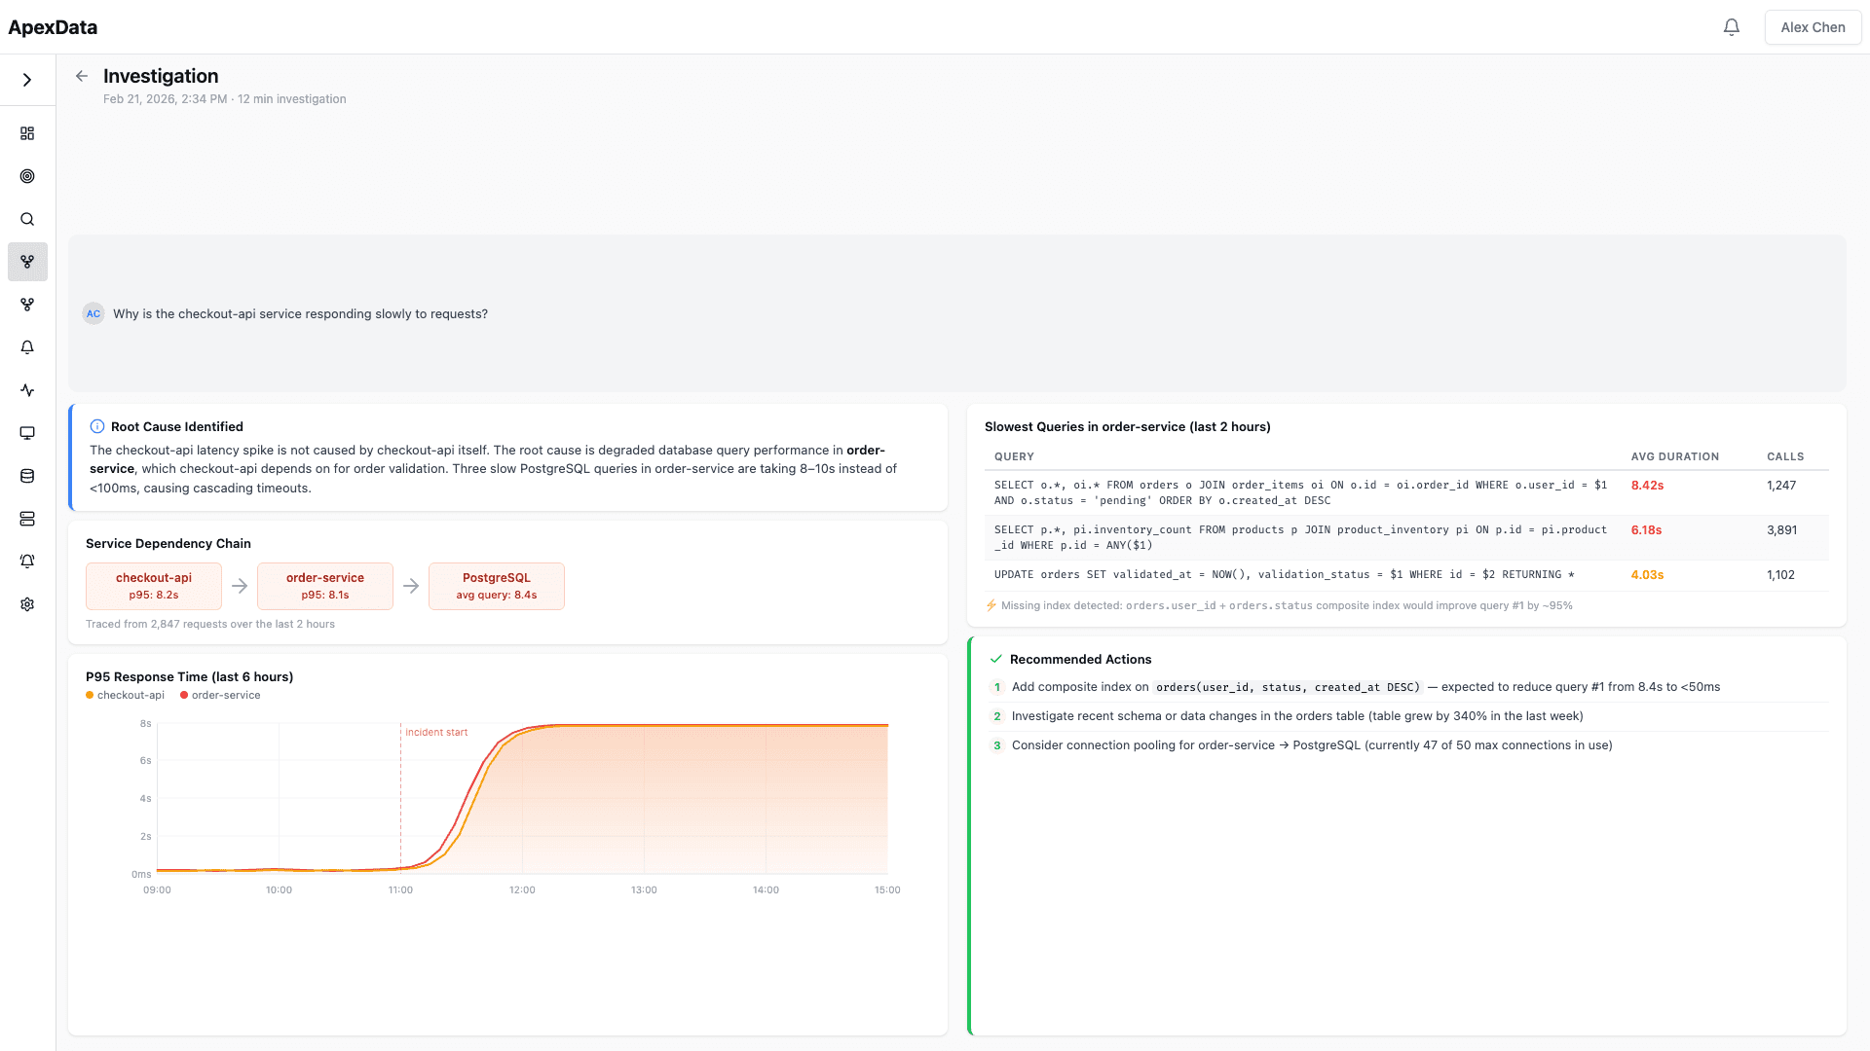Open the databases panel in sidebar
1870x1051 pixels.
27,476
